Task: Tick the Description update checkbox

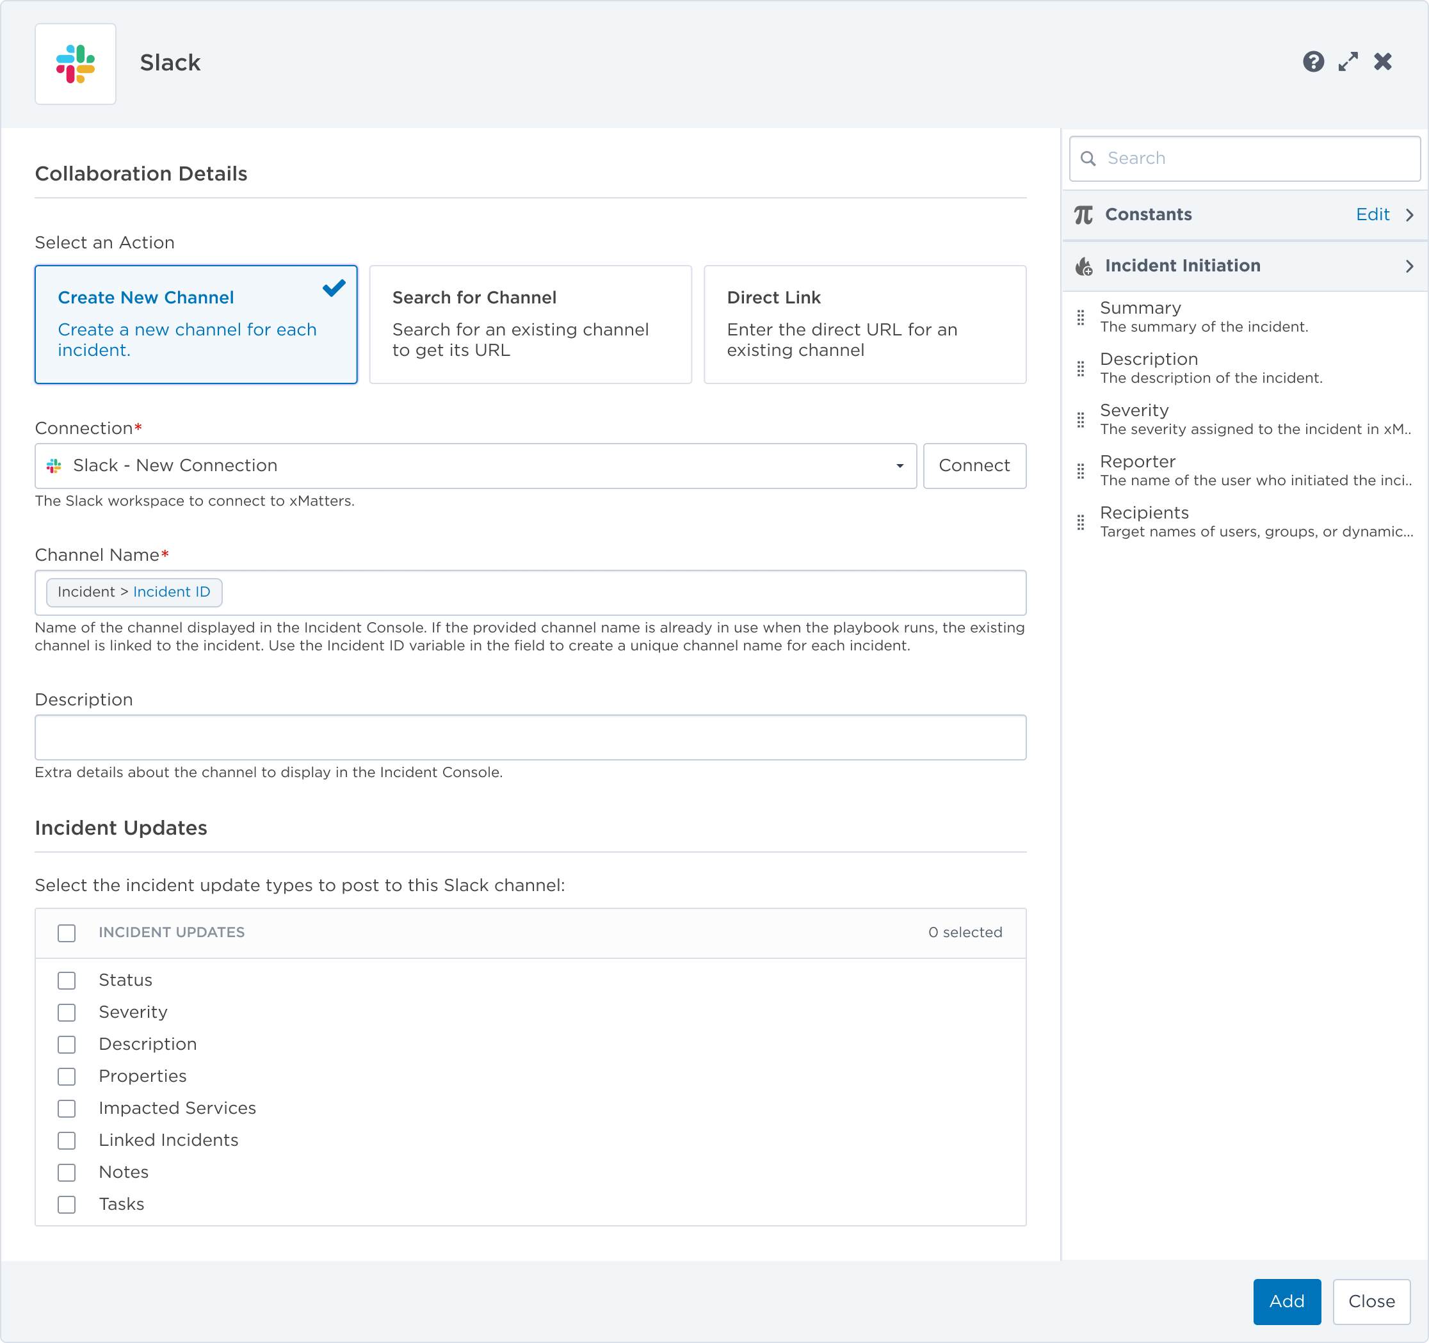Action: tap(67, 1045)
